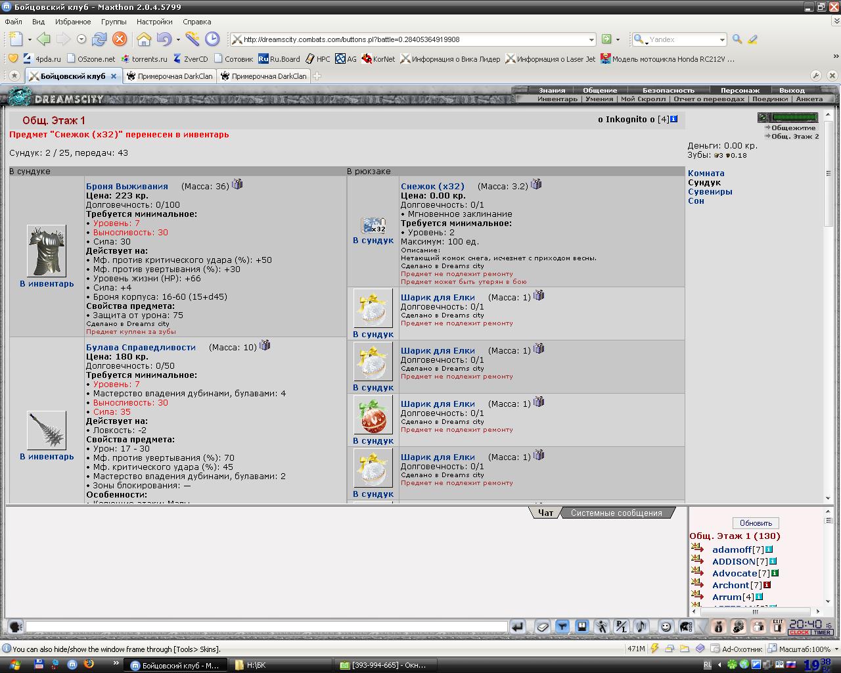Click the Сон link in side panel
Screen dimensions: 841x673
tap(696, 201)
